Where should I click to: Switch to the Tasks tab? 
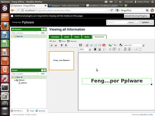click(77, 37)
